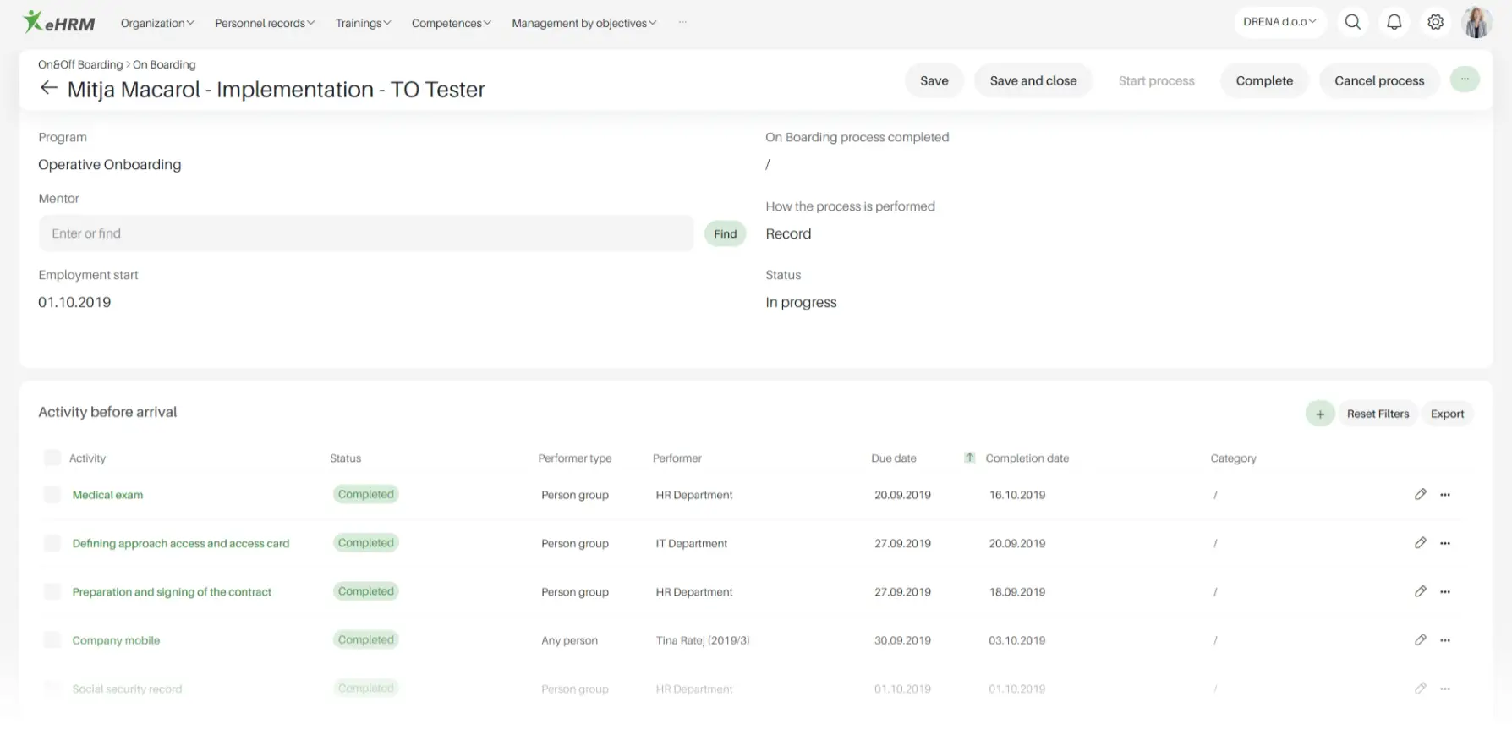Open the search magnifier icon

pos(1352,22)
